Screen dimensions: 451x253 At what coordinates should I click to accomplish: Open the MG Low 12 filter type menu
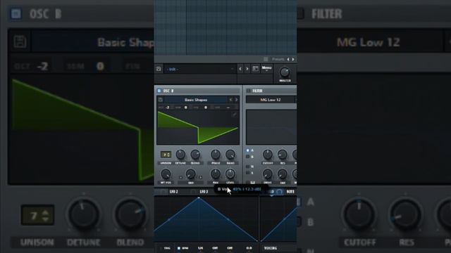271,100
